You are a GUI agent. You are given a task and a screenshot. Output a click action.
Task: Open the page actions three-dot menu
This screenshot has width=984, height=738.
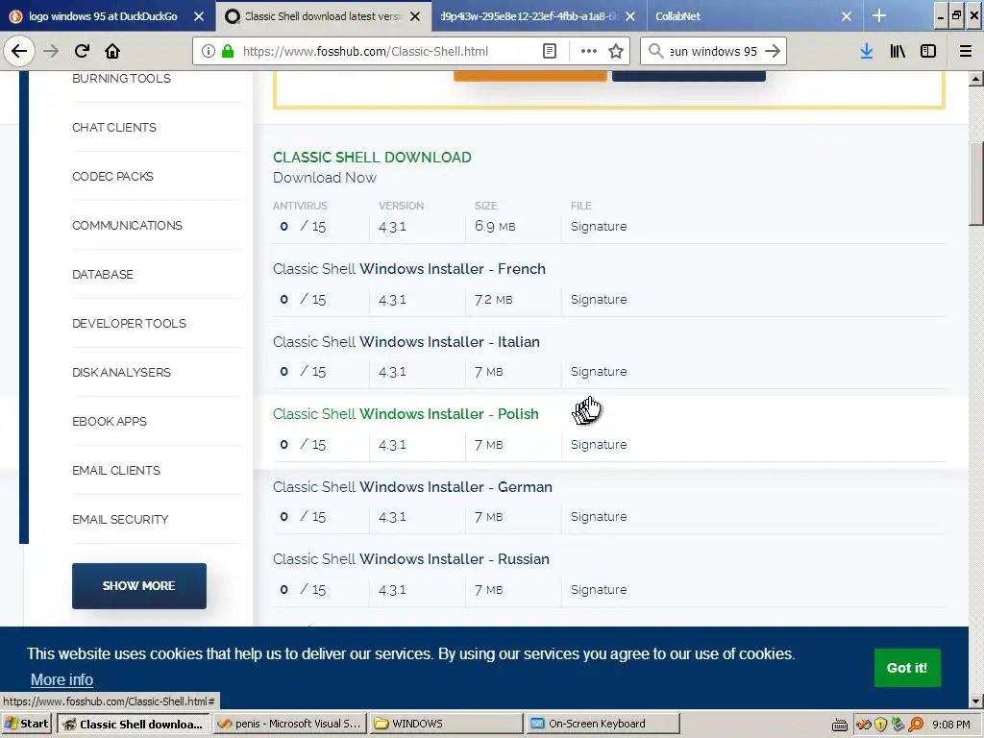tap(589, 51)
